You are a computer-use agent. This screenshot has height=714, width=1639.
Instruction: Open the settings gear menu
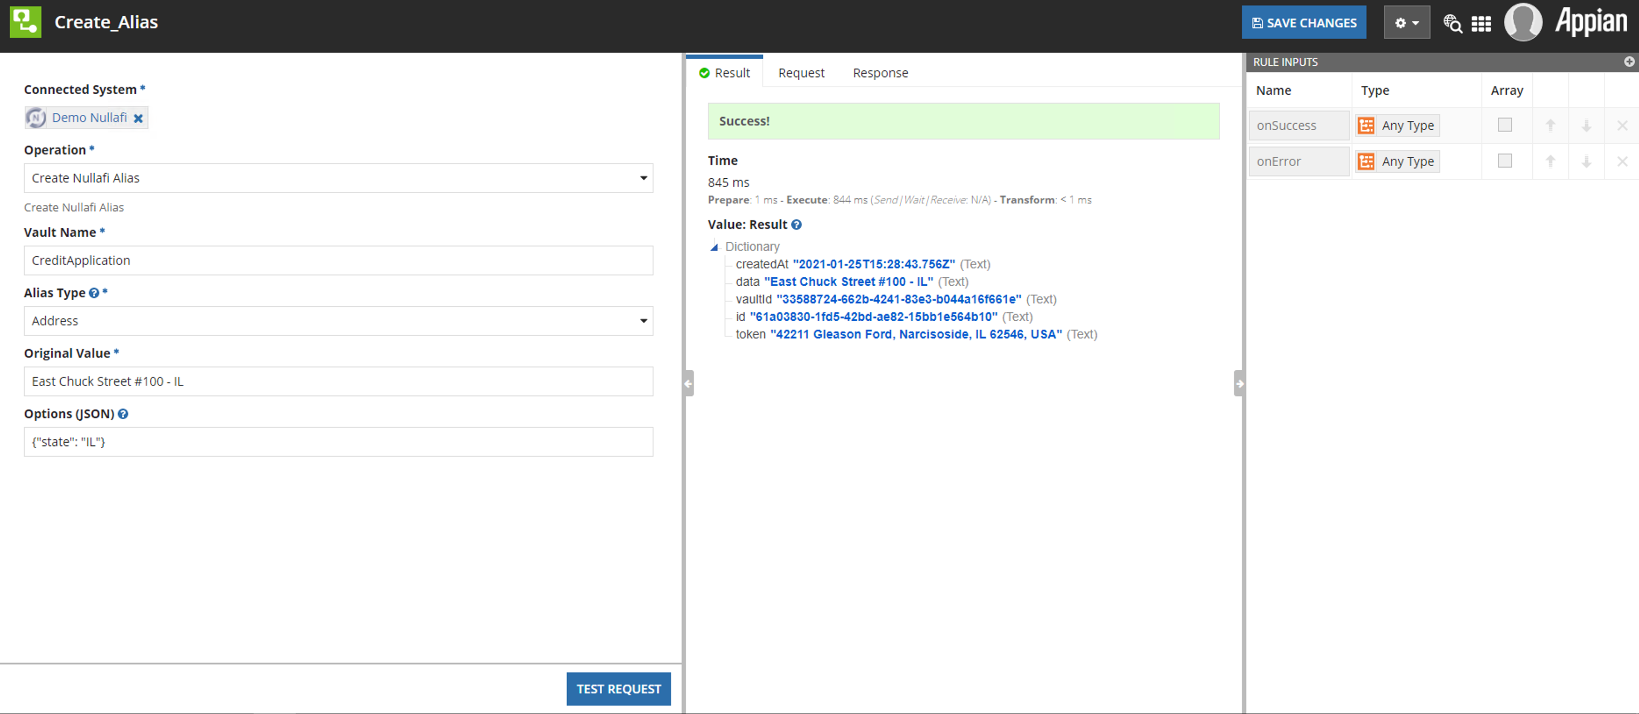click(1406, 23)
